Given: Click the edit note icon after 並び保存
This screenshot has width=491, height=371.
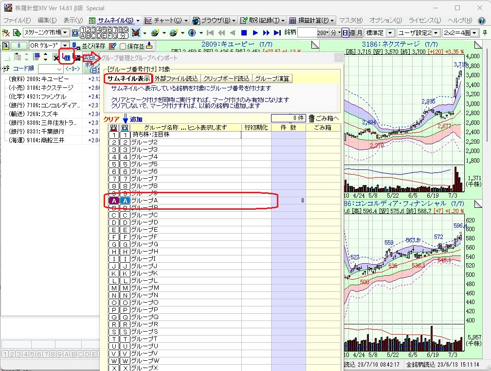Looking at the screenshot, I should click(x=112, y=46).
